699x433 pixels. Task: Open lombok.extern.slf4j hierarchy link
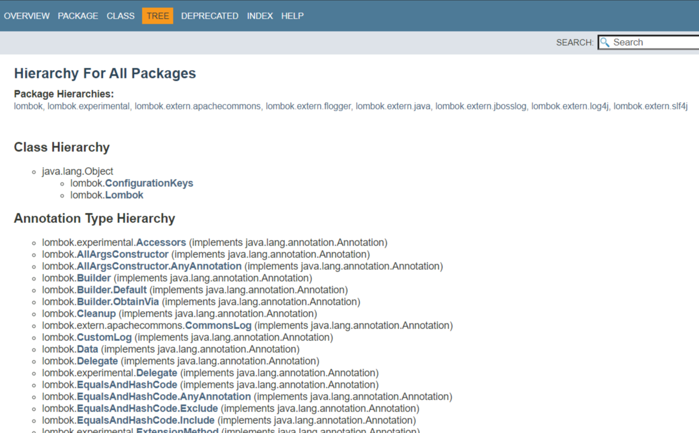[x=650, y=106]
